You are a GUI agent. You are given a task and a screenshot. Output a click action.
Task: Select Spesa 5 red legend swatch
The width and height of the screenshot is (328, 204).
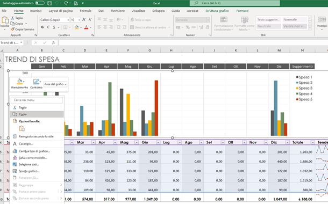coord(297,99)
